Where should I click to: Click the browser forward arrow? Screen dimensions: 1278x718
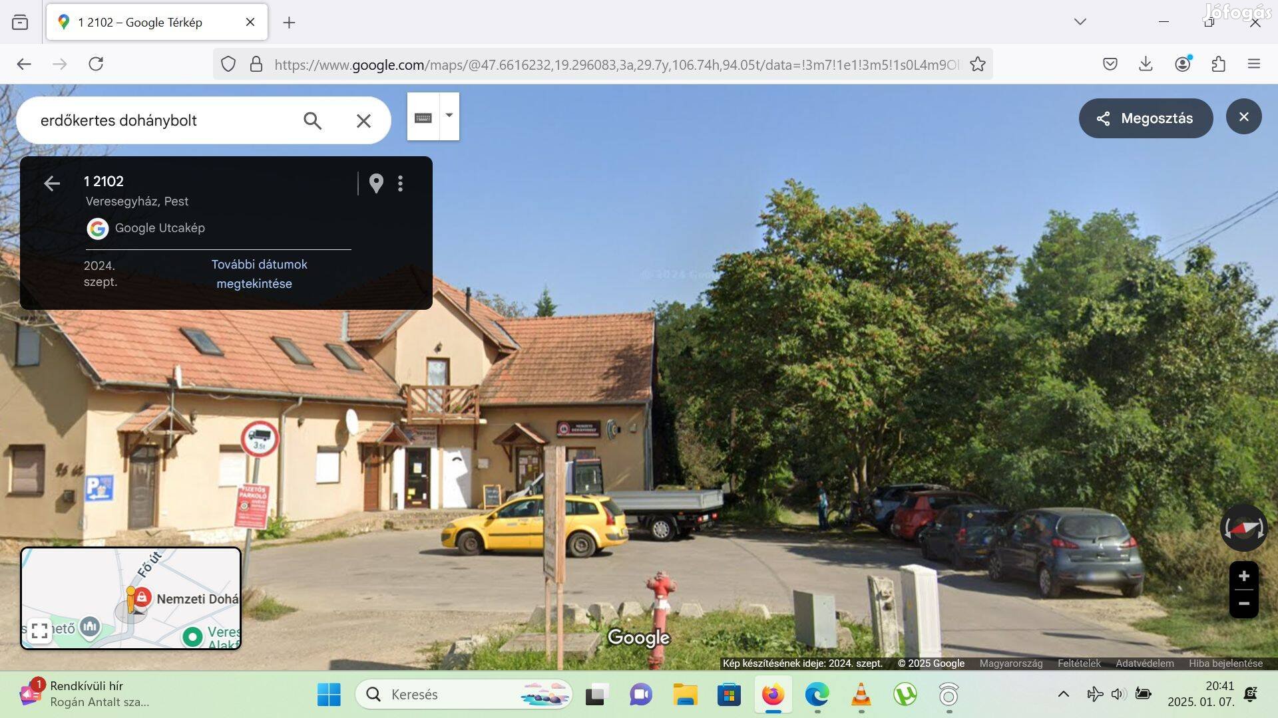pyautogui.click(x=60, y=64)
